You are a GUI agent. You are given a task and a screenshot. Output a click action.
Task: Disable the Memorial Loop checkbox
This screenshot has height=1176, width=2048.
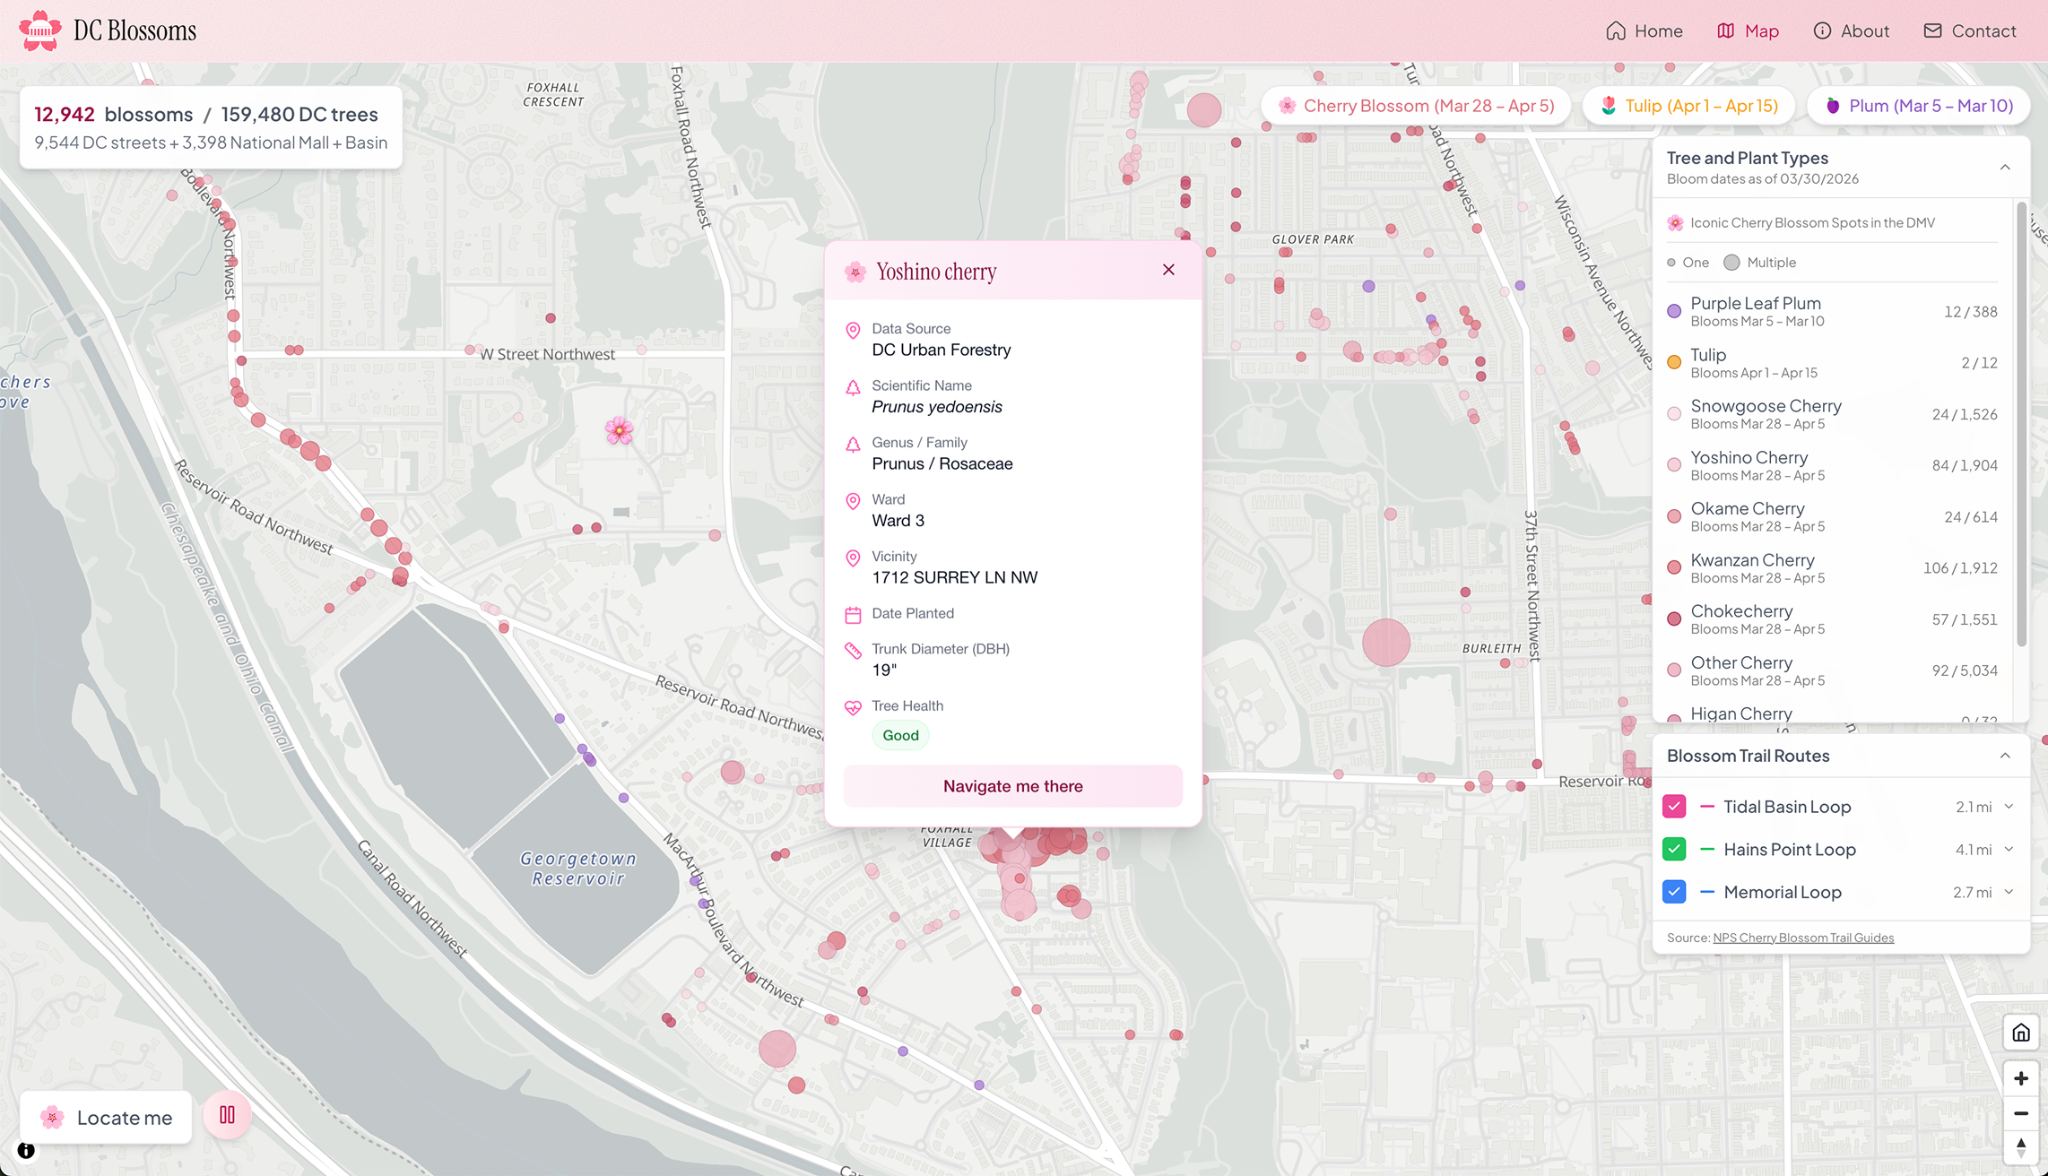pos(1674,892)
